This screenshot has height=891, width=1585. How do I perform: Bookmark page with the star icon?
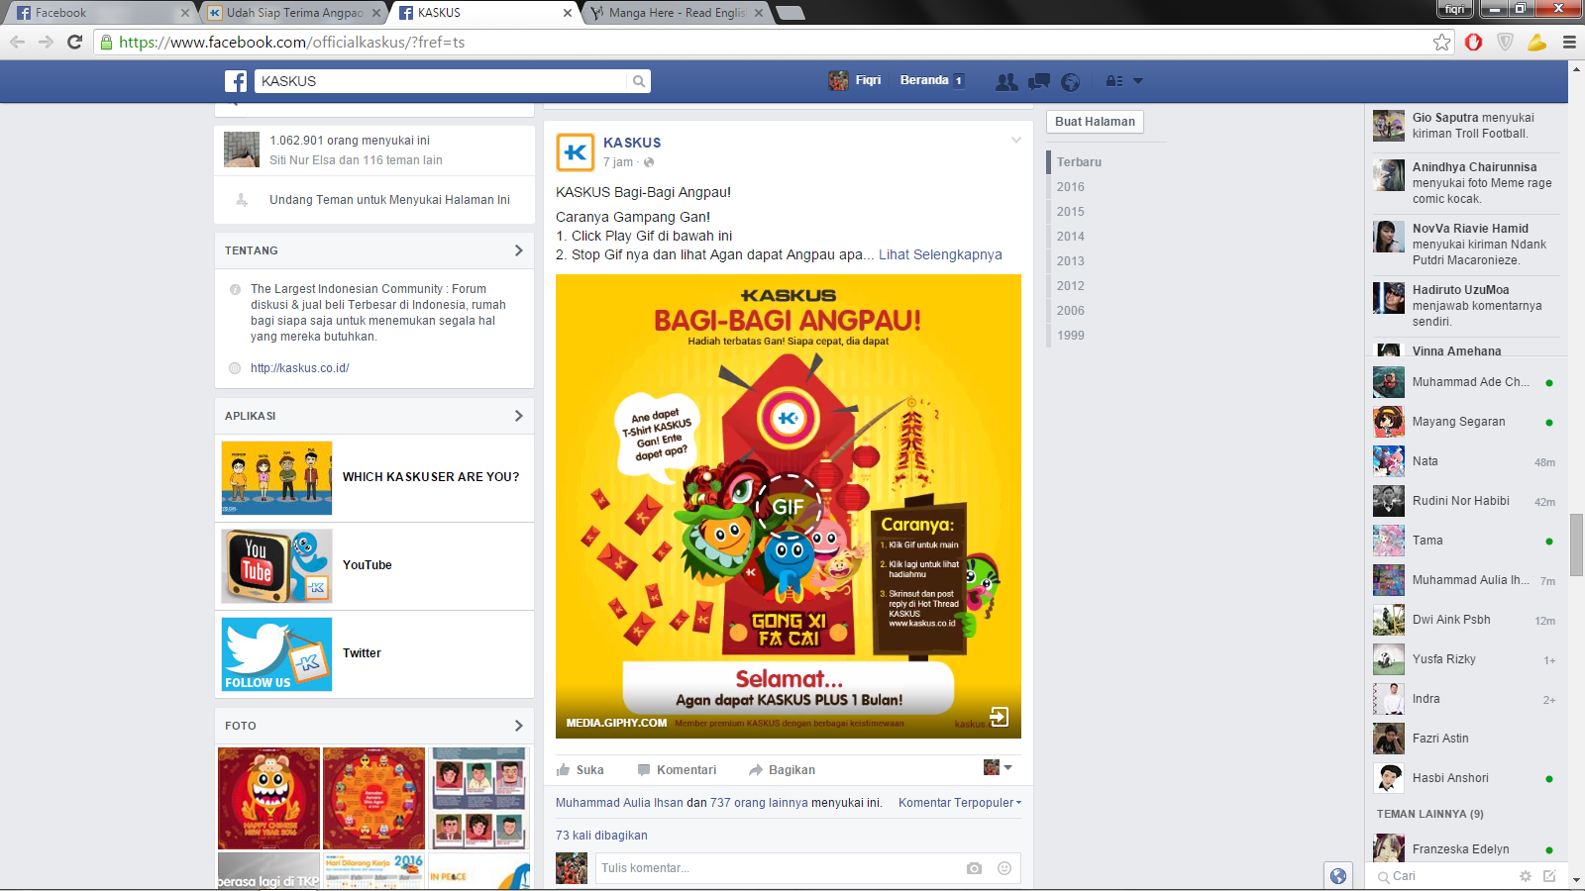1441,42
